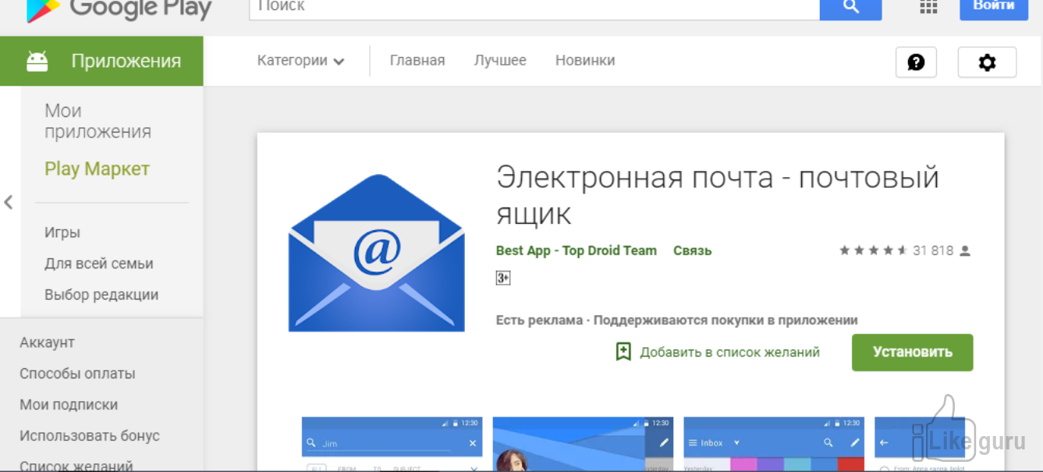Expand the Категории dropdown
The width and height of the screenshot is (1043, 472).
(300, 61)
